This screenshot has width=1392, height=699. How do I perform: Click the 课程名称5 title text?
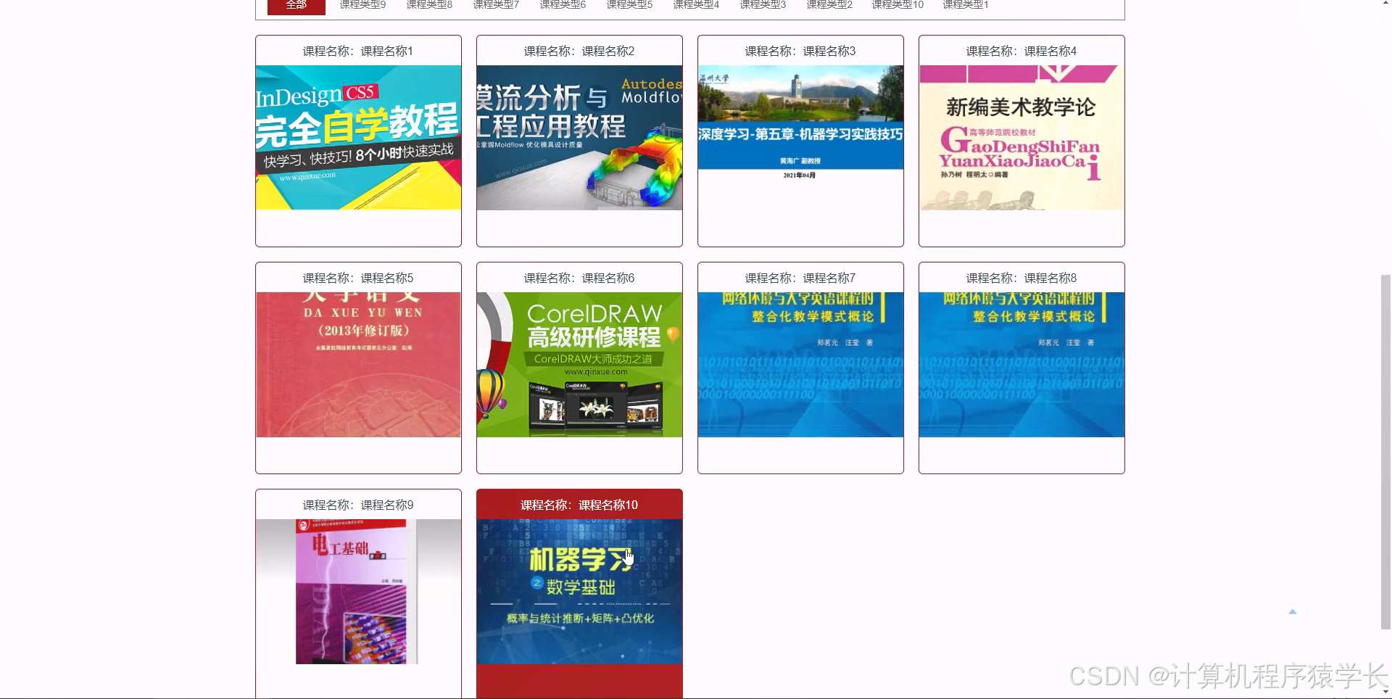(357, 278)
